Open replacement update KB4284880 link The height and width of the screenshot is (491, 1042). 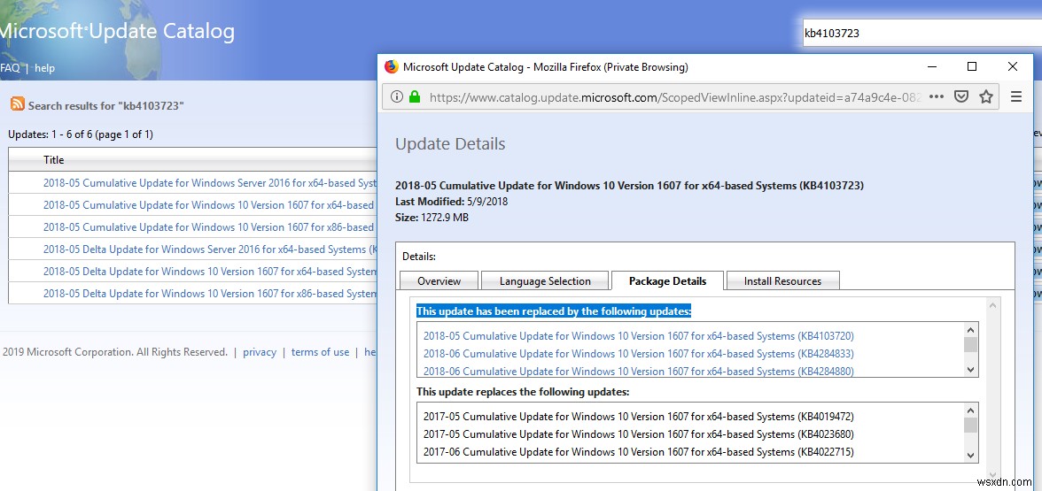(639, 371)
